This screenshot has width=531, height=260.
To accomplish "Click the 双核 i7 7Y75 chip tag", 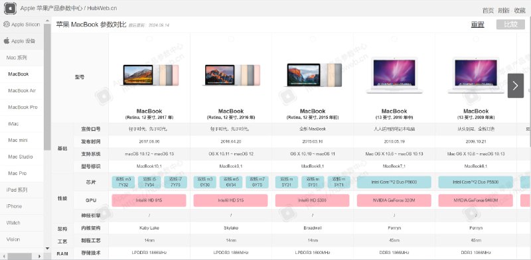I will coord(175,182).
